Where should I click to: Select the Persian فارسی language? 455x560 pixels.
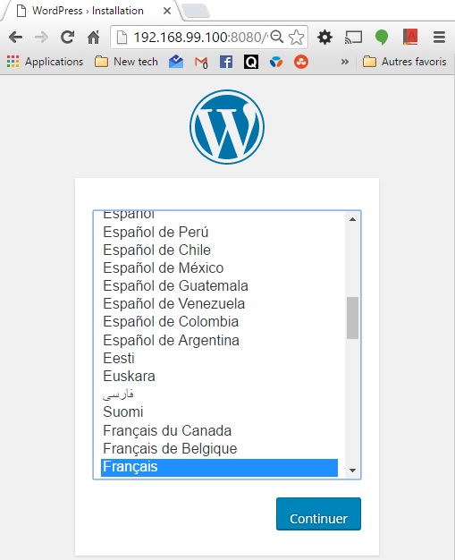(220, 394)
